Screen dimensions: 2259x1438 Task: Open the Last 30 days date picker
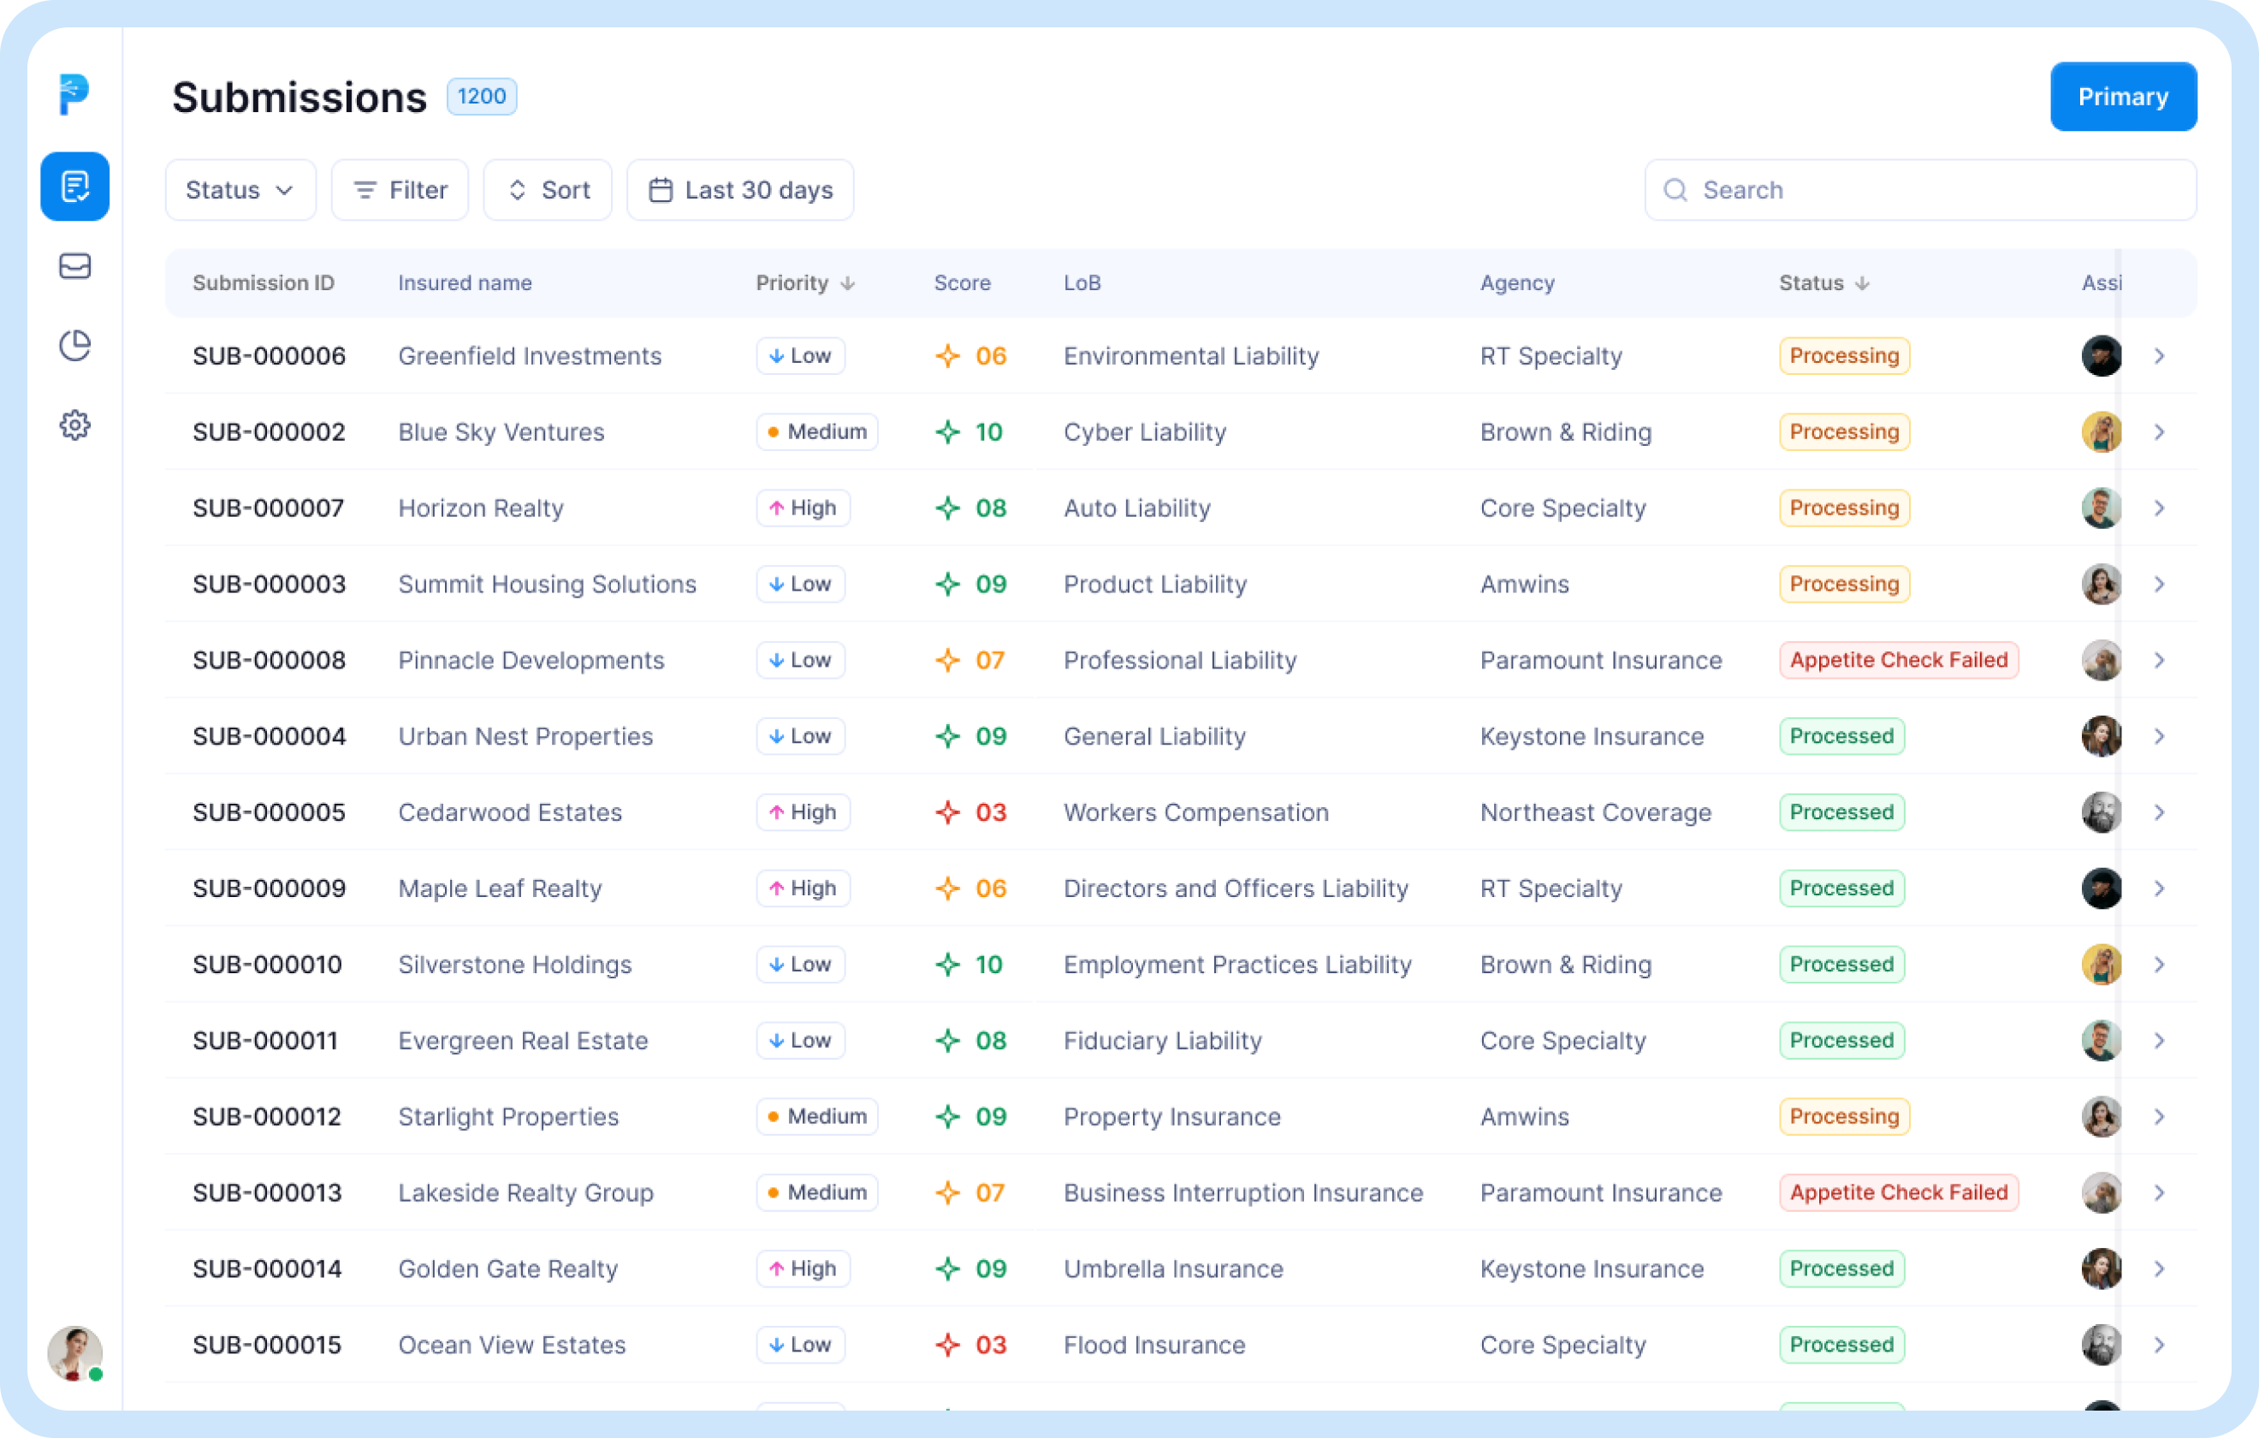click(x=740, y=191)
